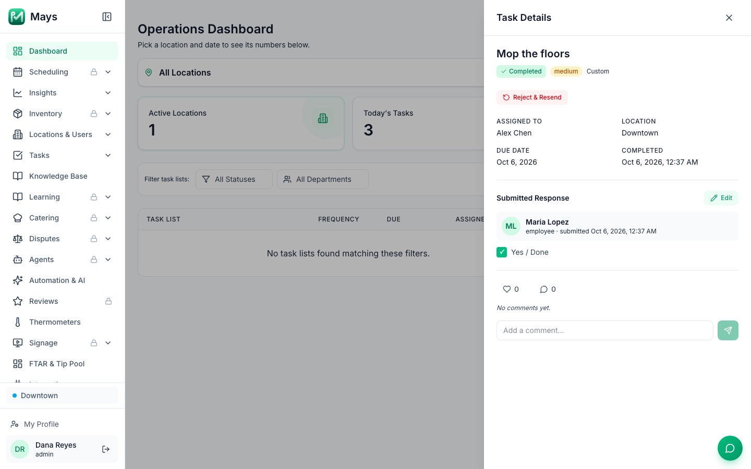Expand the Scheduling menu chevron

[108, 72]
